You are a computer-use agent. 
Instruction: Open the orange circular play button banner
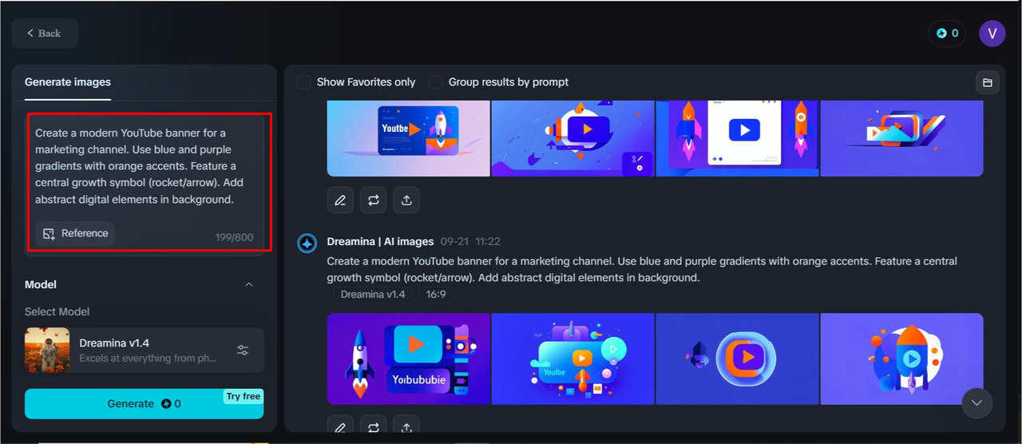(x=738, y=359)
